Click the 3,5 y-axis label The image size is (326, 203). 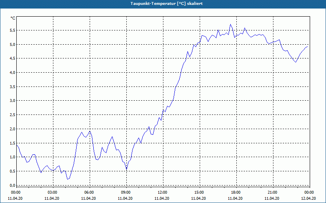tap(13, 86)
